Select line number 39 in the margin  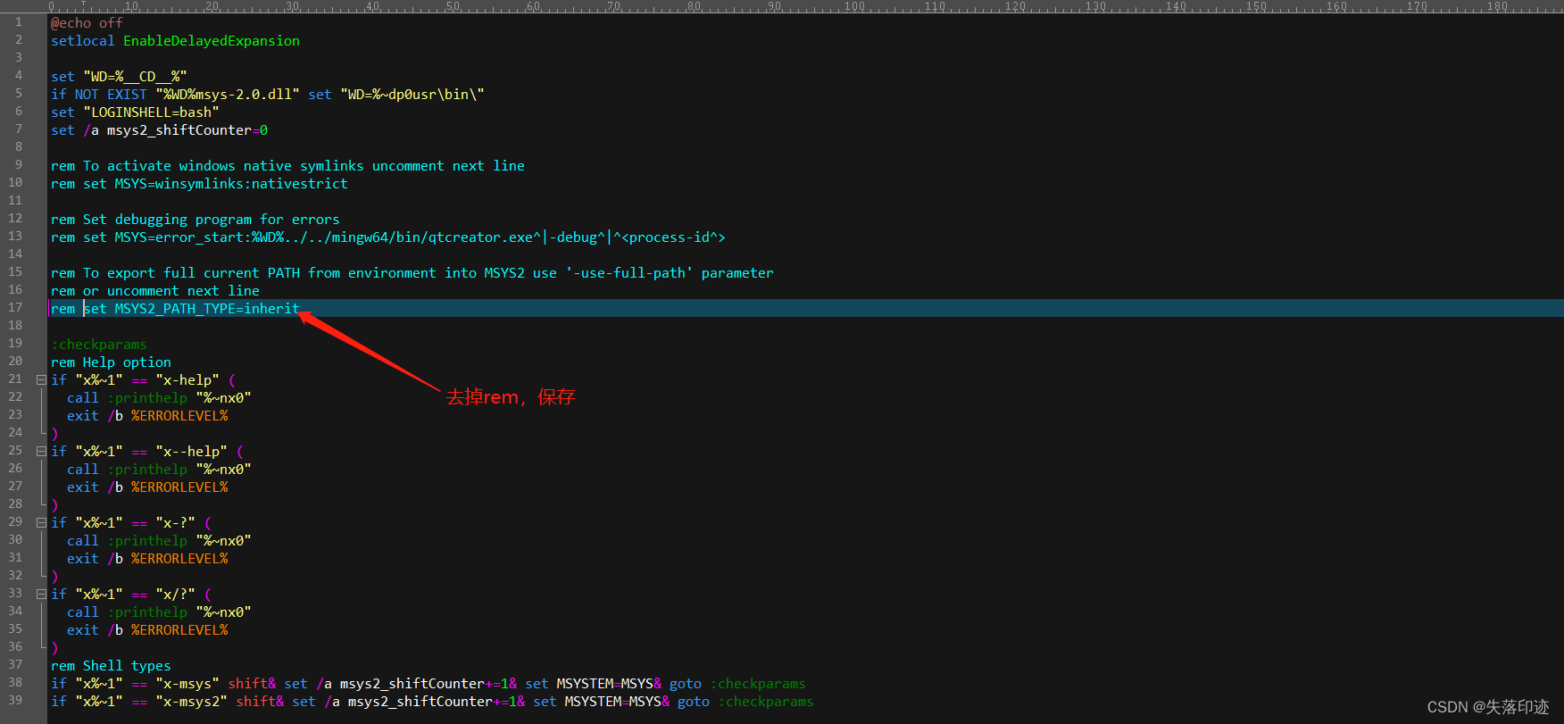[15, 700]
